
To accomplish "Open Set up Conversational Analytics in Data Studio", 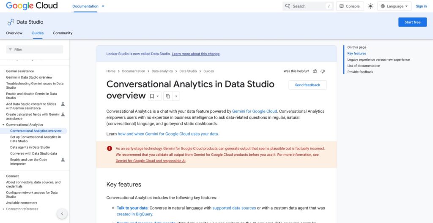I will [x=36, y=139].
